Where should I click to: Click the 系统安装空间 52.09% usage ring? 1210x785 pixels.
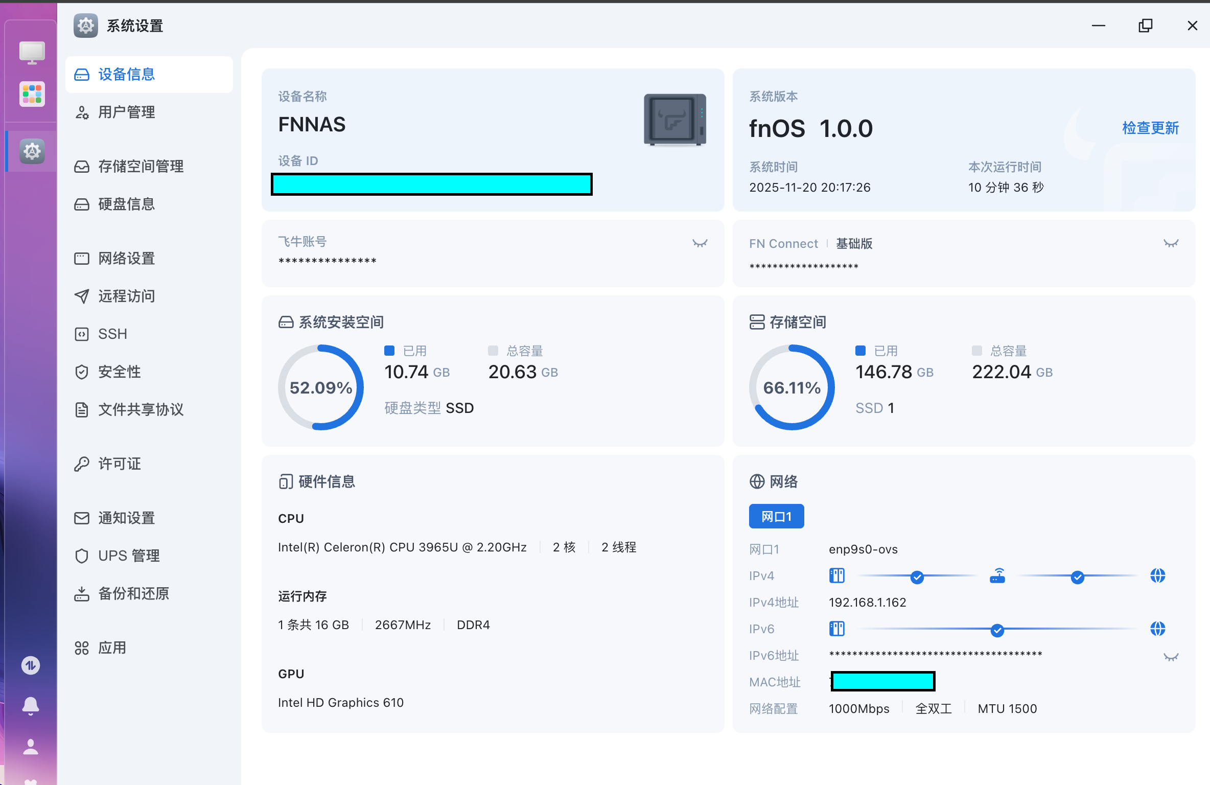click(x=320, y=387)
